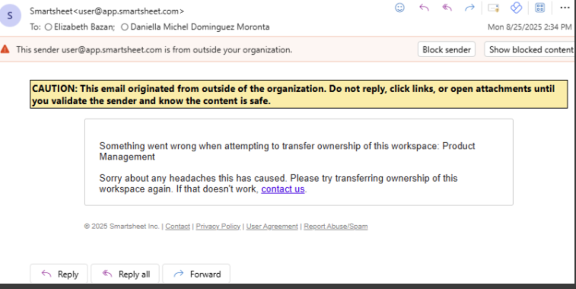Click the © 2025 Smartsheet Inc. text
The height and width of the screenshot is (289, 576).
coord(122,226)
